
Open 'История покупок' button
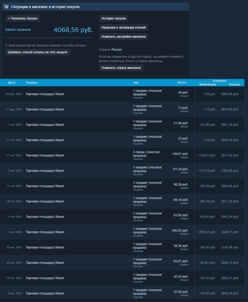(114, 18)
